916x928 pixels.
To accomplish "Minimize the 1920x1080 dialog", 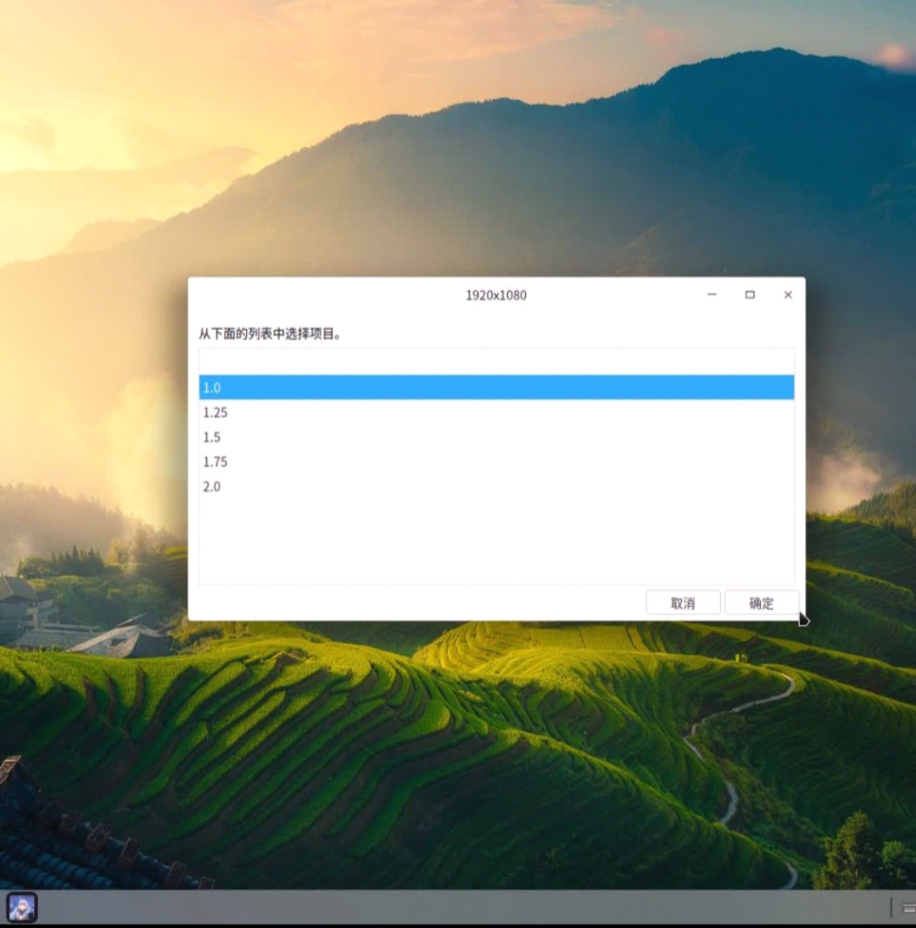I will (x=712, y=294).
